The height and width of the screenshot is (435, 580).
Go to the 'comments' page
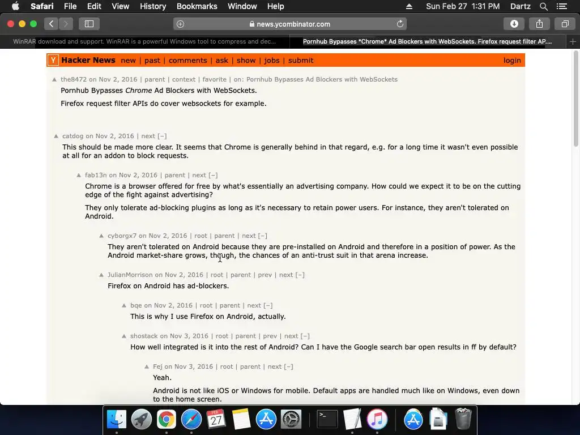(188, 60)
